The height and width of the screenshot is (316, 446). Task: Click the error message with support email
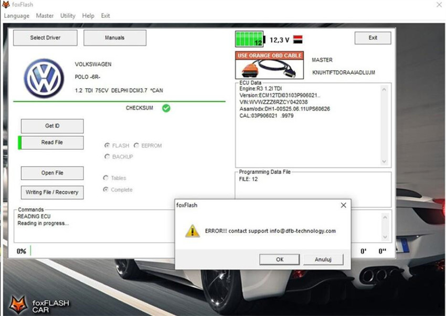270,231
